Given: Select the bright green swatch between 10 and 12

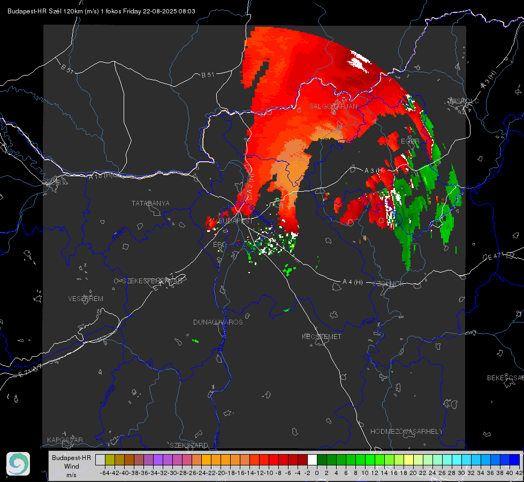Looking at the screenshot, I should coord(370,460).
